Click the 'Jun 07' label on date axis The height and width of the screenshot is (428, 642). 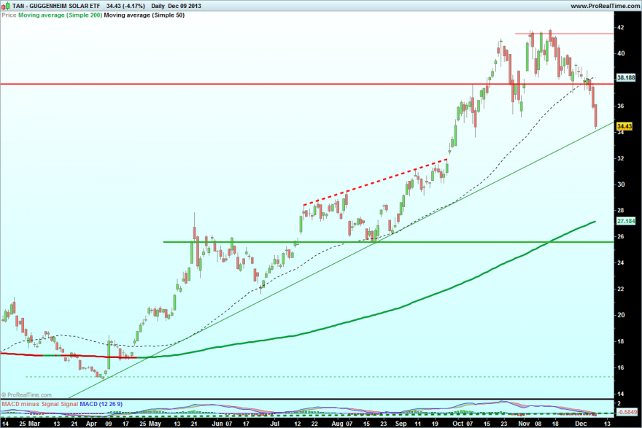(223, 424)
